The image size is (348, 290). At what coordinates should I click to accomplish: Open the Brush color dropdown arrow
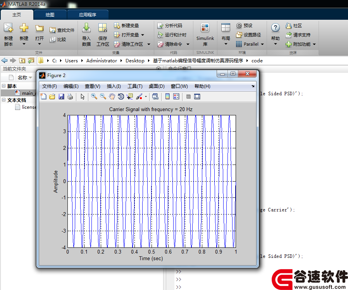click(146, 96)
